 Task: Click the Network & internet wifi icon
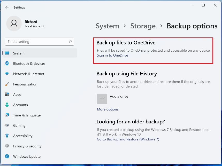[7, 74]
